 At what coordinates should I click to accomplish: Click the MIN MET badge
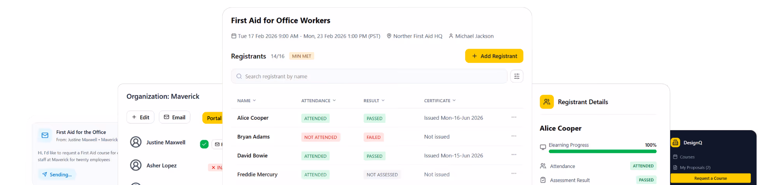301,56
